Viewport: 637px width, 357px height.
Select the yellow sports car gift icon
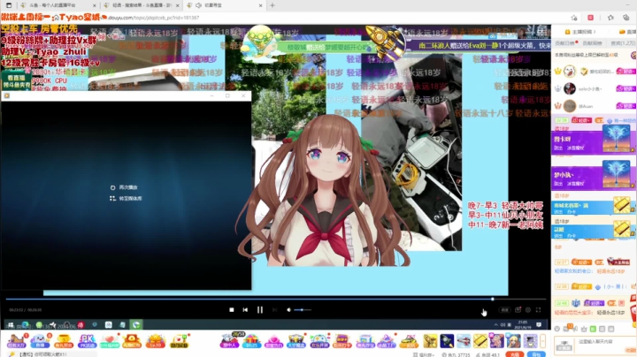point(409,341)
